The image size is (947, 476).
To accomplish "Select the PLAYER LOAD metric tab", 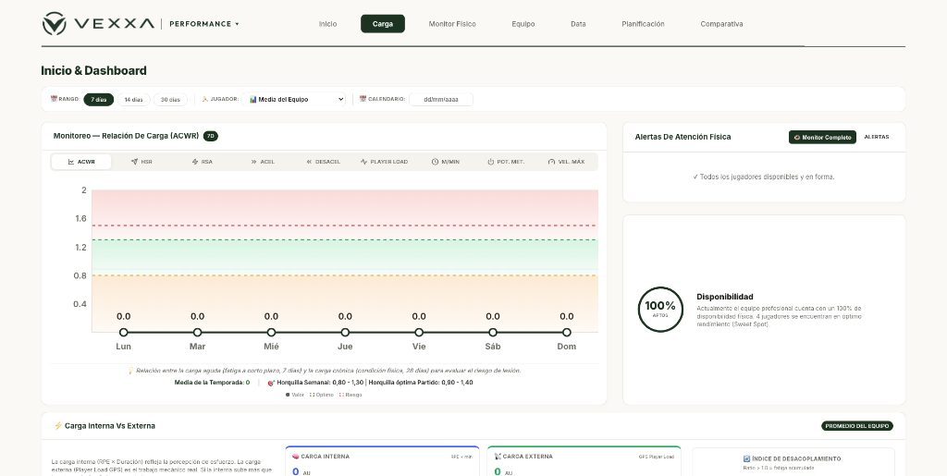I will [384, 162].
